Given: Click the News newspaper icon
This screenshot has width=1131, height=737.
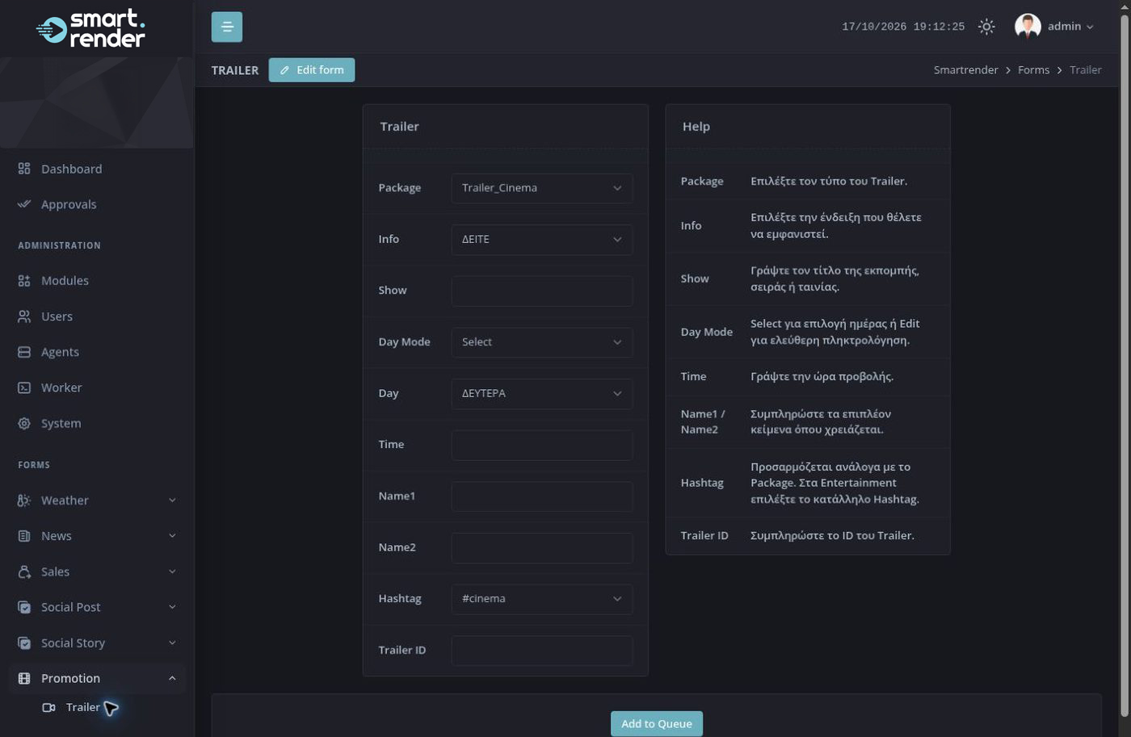Looking at the screenshot, I should pyautogui.click(x=24, y=536).
